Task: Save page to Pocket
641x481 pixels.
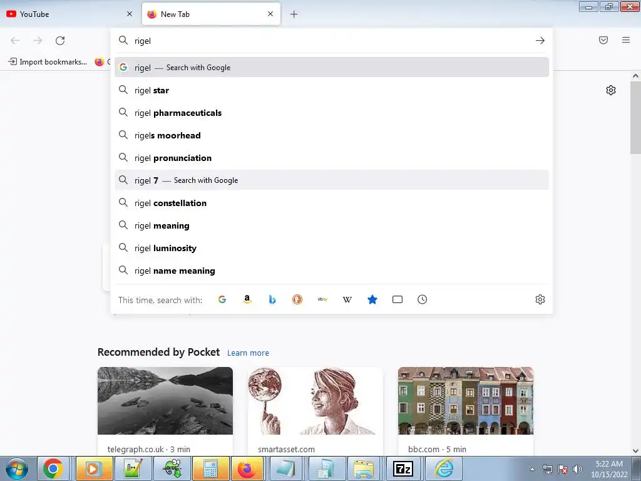Action: click(603, 40)
